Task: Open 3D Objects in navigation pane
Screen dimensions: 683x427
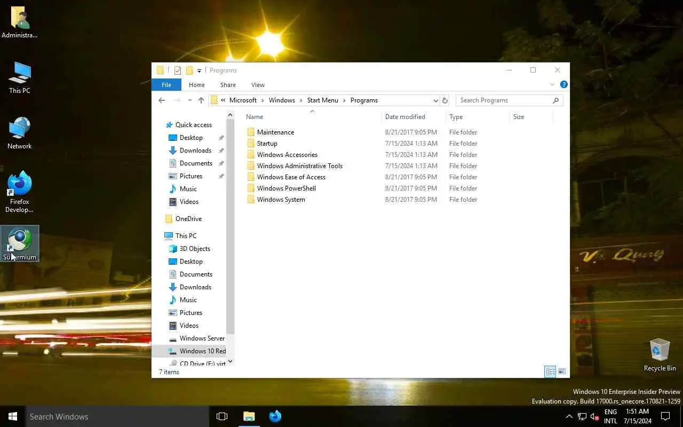Action: (x=195, y=249)
